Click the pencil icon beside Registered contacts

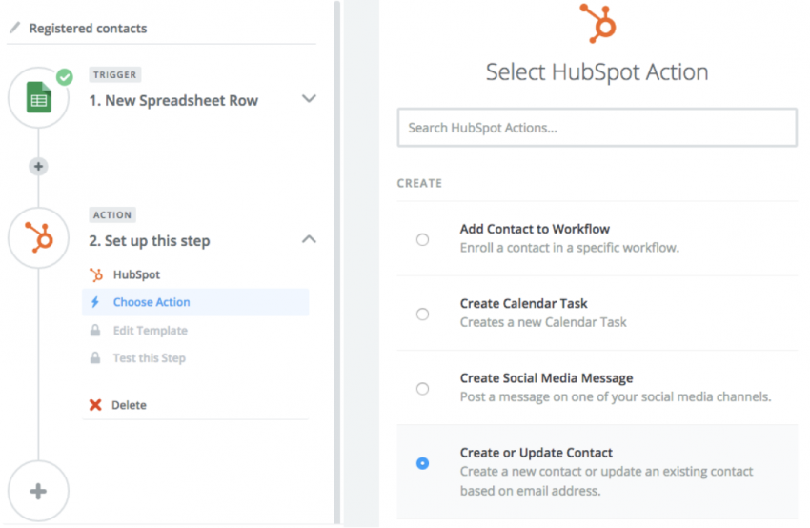pos(15,27)
